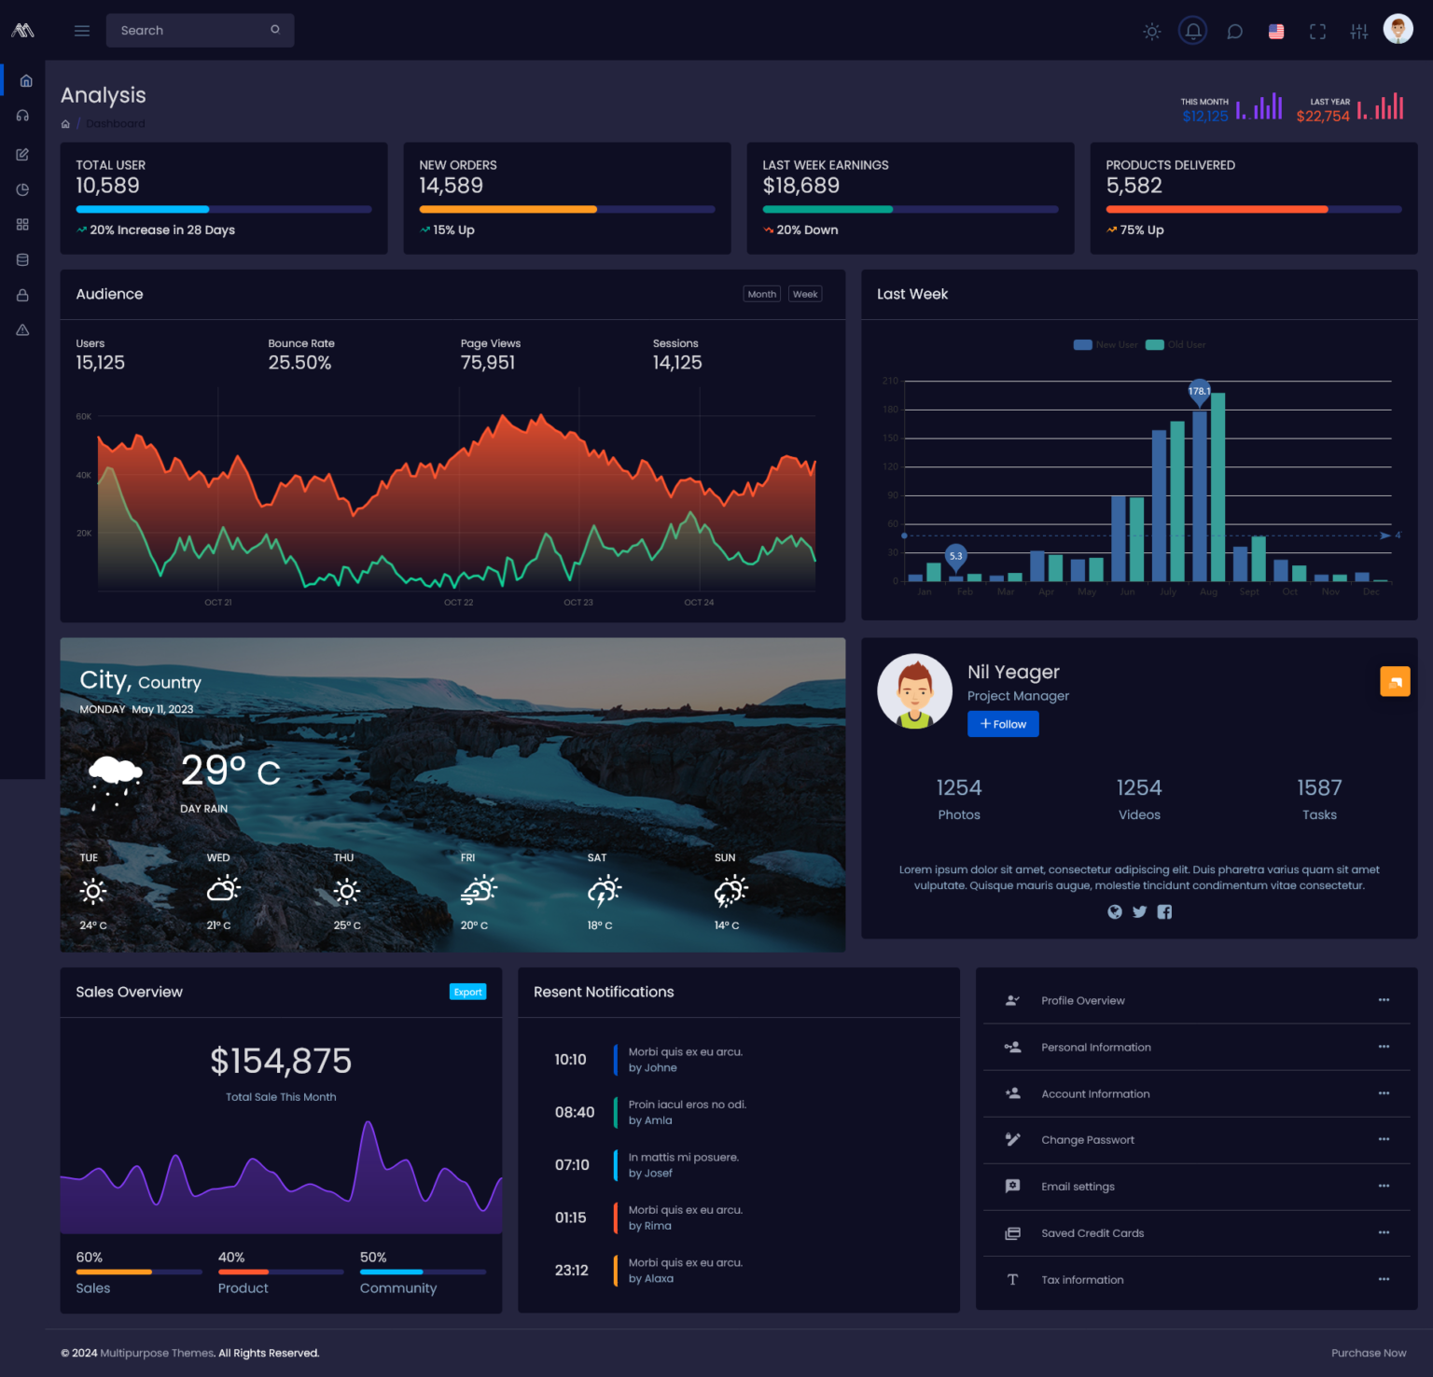Toggle light theme with the sun icon
Viewport: 1433px width, 1377px height.
[1151, 30]
